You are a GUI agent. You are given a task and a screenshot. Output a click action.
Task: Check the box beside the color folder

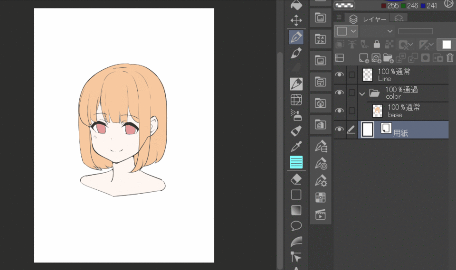(352, 93)
